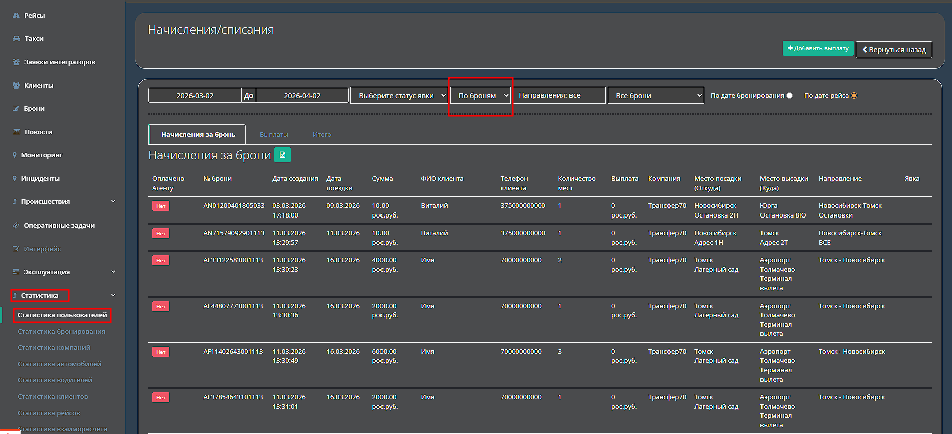Switch to the Итого tab
Viewport: 952px width, 434px height.
click(x=322, y=135)
